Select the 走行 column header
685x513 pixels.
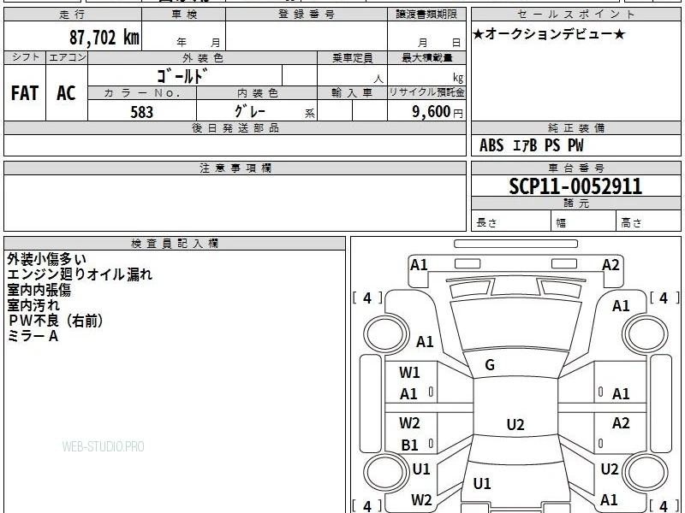pyautogui.click(x=73, y=15)
